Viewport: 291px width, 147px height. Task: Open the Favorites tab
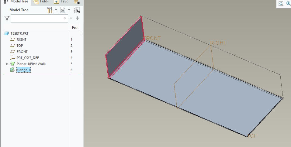tap(62, 2)
